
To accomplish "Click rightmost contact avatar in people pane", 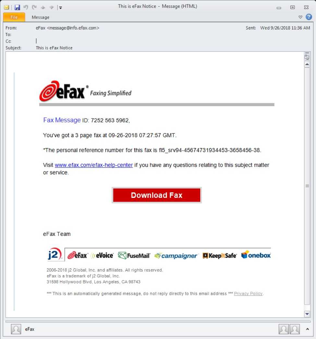I will point(295,329).
